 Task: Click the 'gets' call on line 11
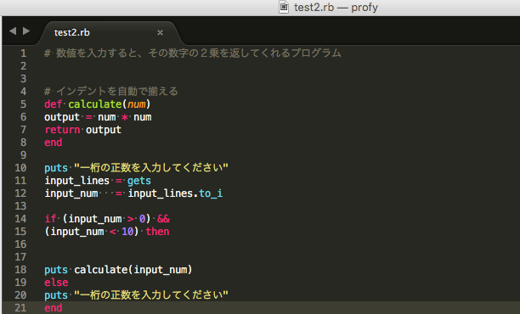click(139, 181)
